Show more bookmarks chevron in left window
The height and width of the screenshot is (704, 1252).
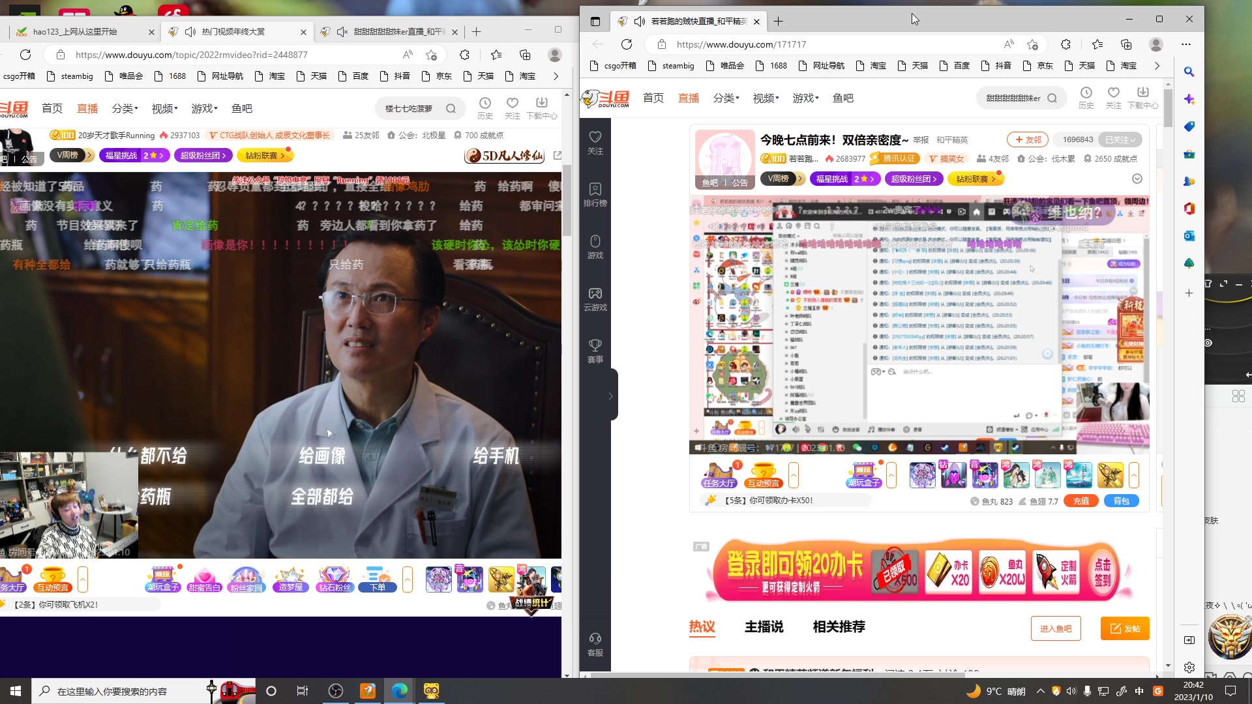[x=556, y=76]
